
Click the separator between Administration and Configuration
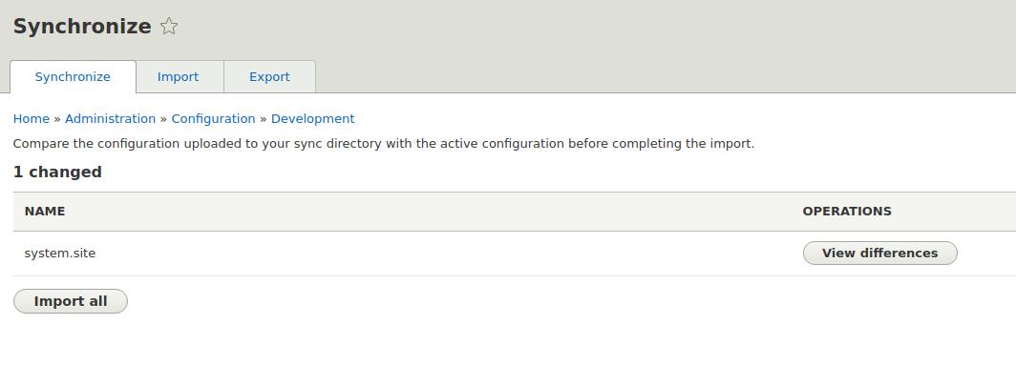163,119
